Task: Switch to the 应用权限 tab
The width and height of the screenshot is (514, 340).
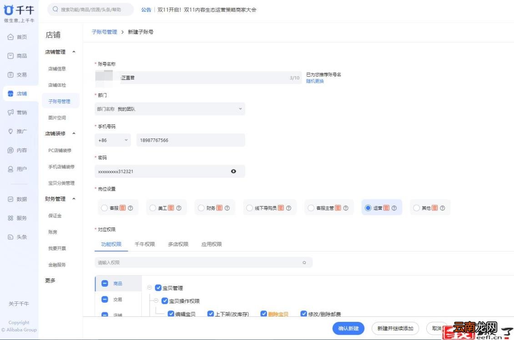Action: click(x=212, y=244)
